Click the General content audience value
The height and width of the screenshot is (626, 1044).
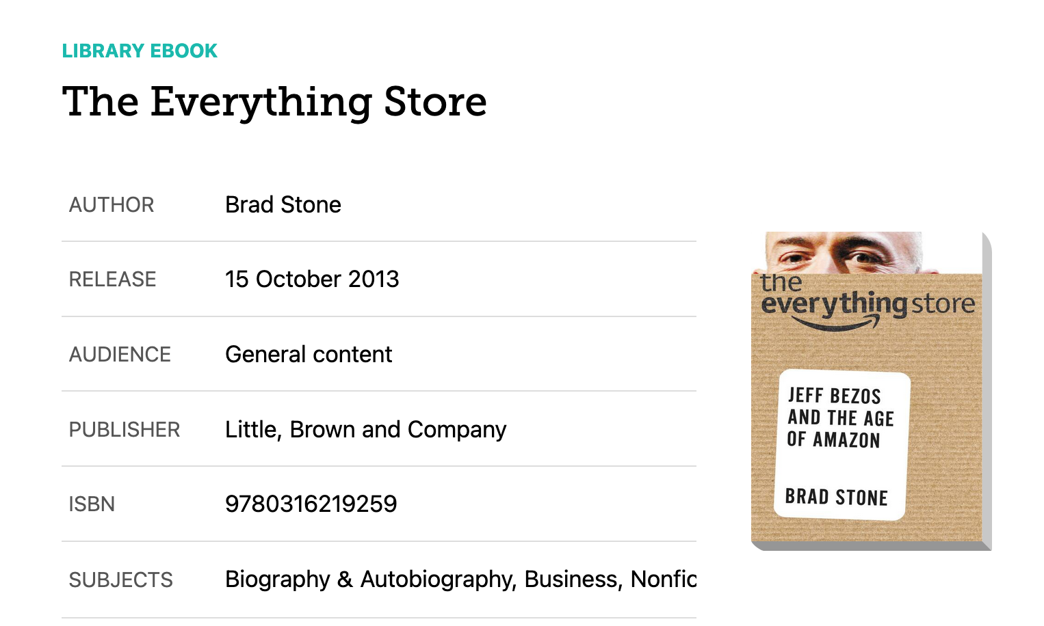pyautogui.click(x=309, y=354)
